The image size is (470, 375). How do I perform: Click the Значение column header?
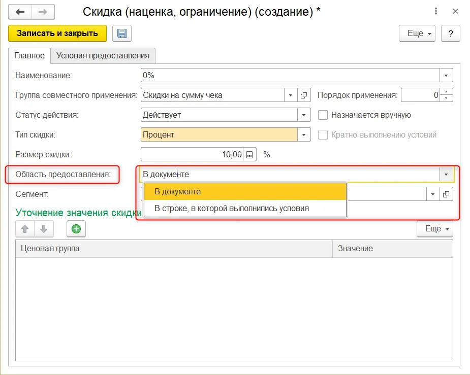pyautogui.click(x=393, y=249)
